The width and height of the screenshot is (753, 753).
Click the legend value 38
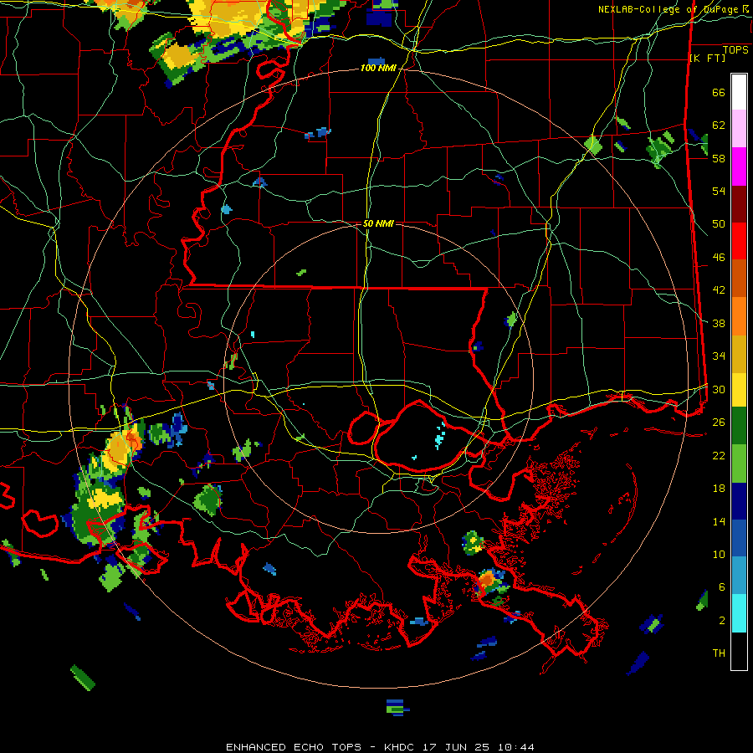(x=719, y=323)
